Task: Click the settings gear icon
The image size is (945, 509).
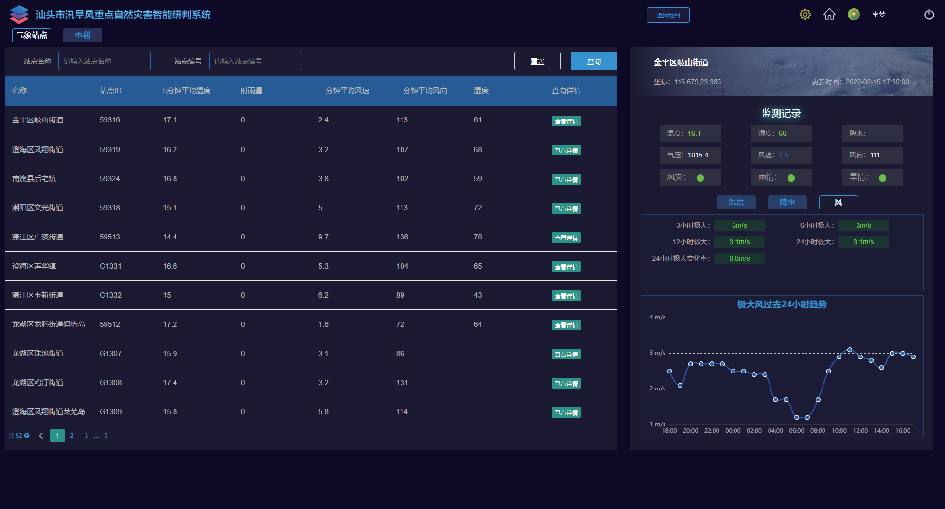Action: click(x=805, y=15)
